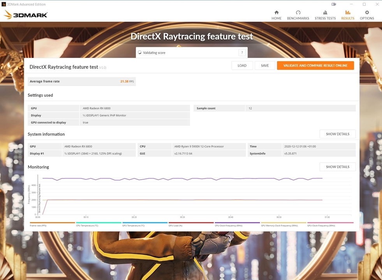Click the OPTIONS menu label
The image size is (382, 280).
(367, 18)
